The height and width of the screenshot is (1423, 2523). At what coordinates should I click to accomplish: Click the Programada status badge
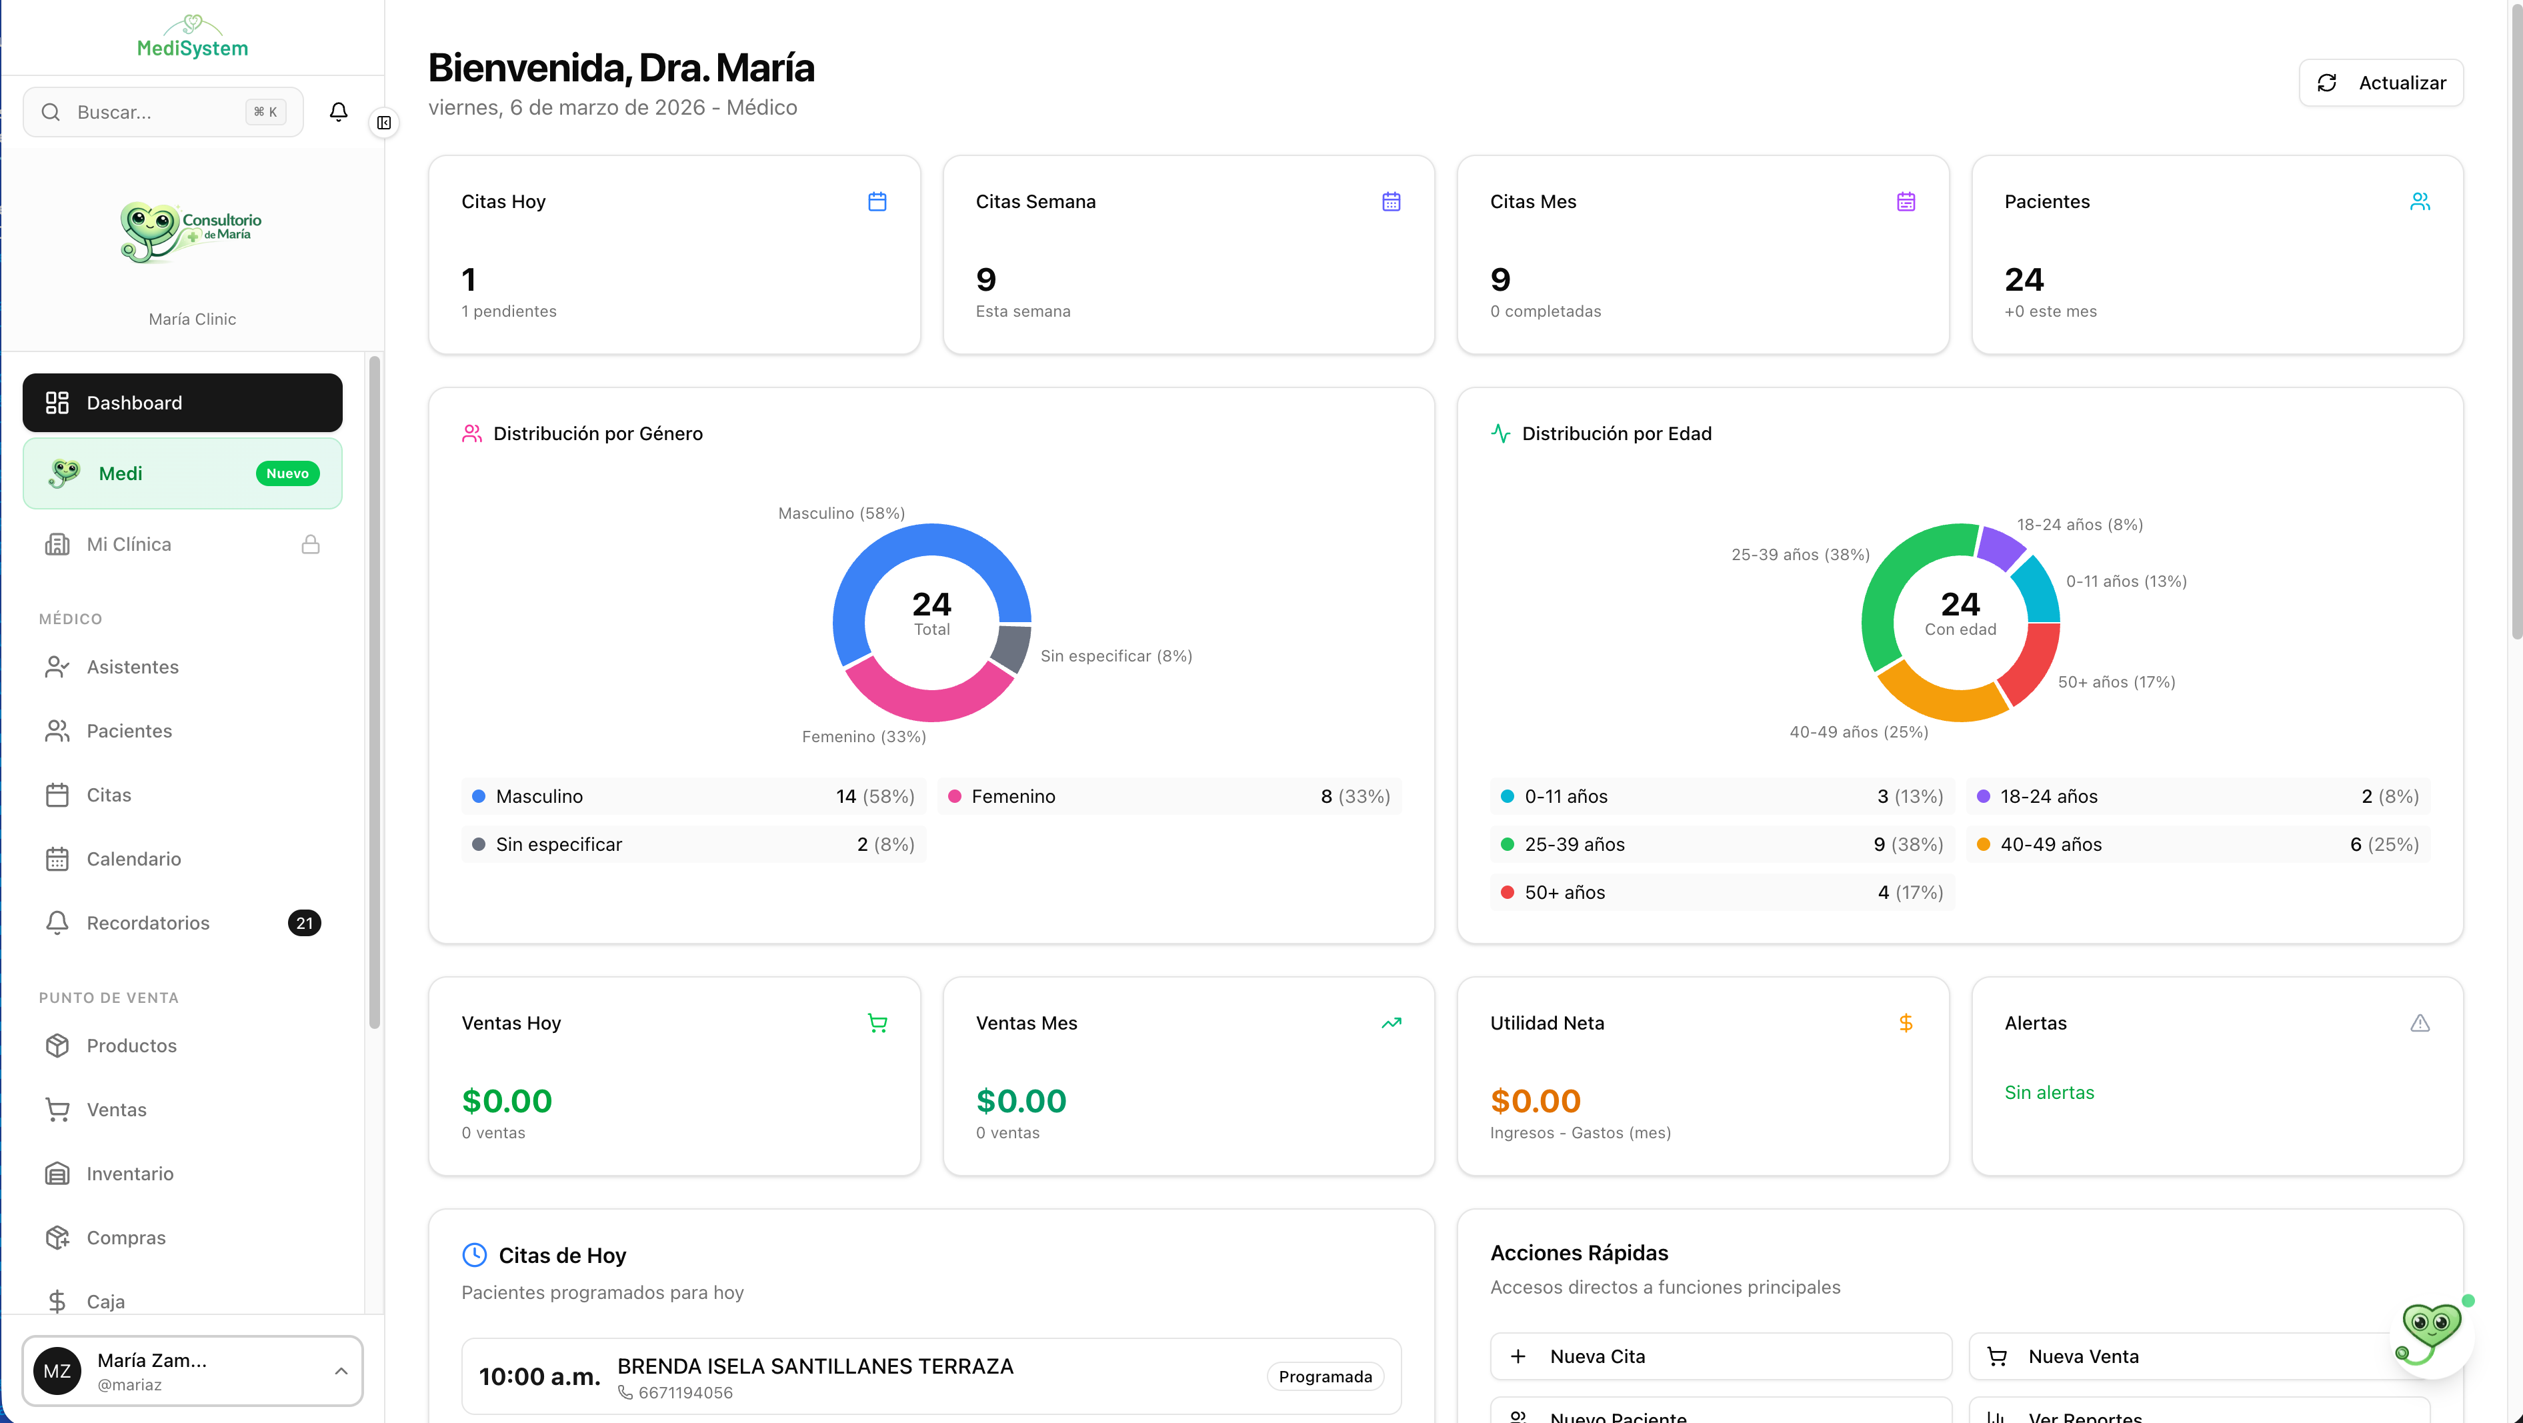[x=1325, y=1377]
